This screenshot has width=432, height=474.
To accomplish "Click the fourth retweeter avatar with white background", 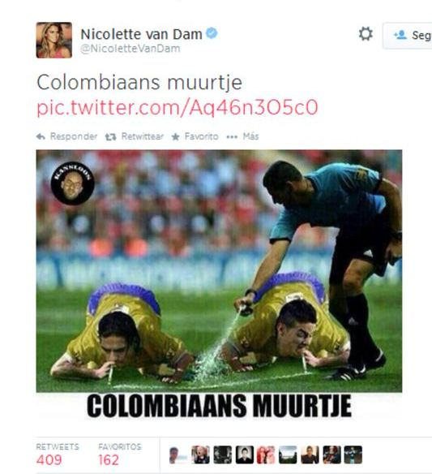I will [245, 455].
